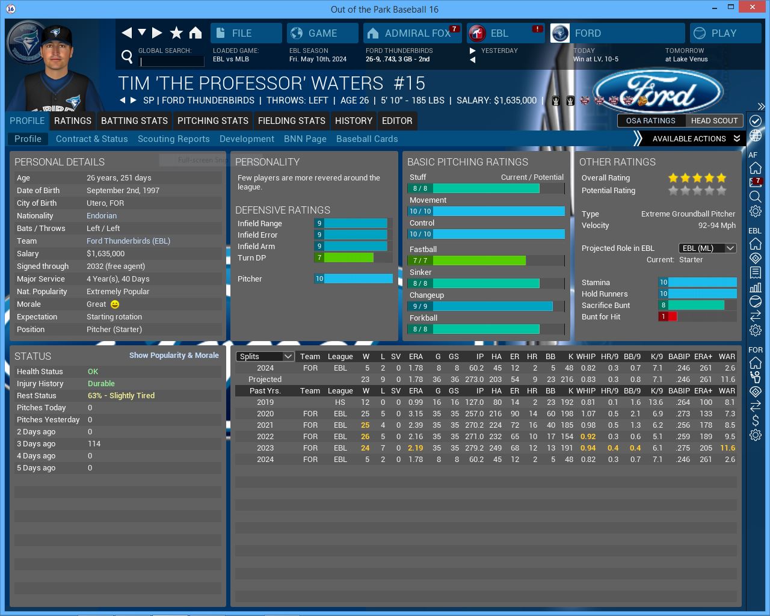
Task: Open the mail icon with 7 badge
Action: 756,182
